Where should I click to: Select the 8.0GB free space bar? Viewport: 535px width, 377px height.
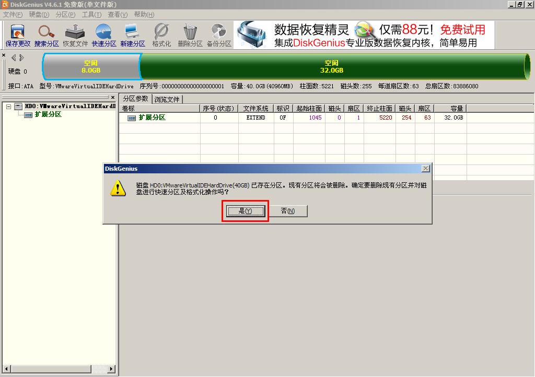pos(91,67)
